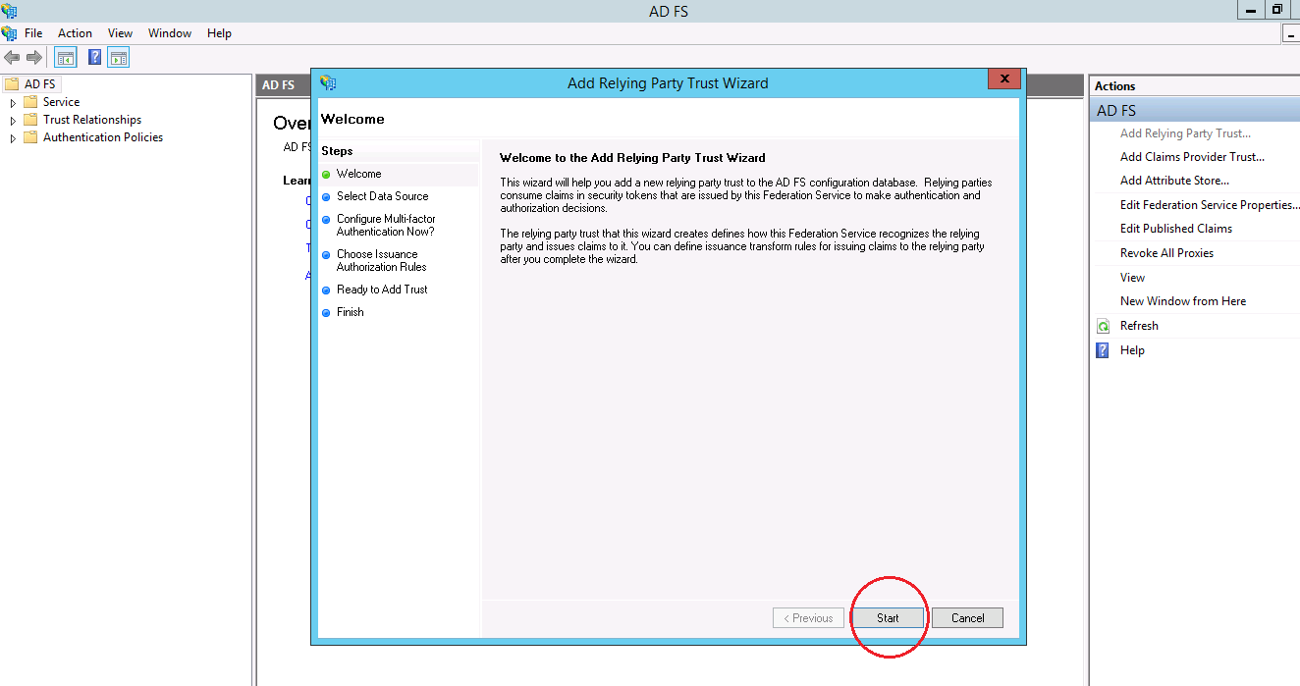This screenshot has height=686, width=1300.
Task: Select Trust Relationships label in tree
Action: click(x=92, y=120)
